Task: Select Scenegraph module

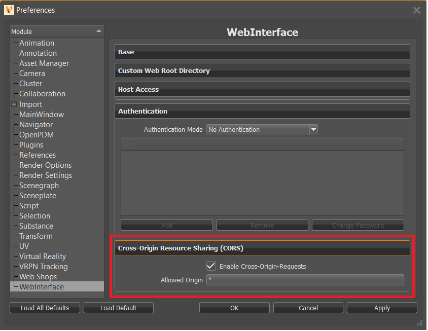Action: coord(39,186)
